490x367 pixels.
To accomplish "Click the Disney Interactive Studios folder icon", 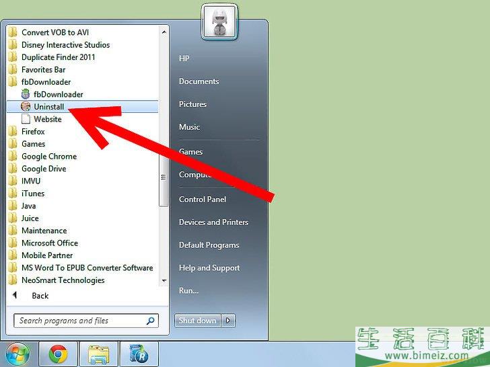I will click(x=13, y=44).
